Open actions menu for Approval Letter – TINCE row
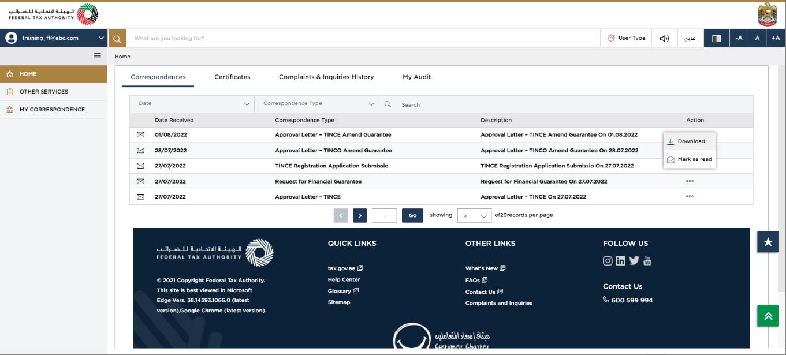 click(x=690, y=197)
